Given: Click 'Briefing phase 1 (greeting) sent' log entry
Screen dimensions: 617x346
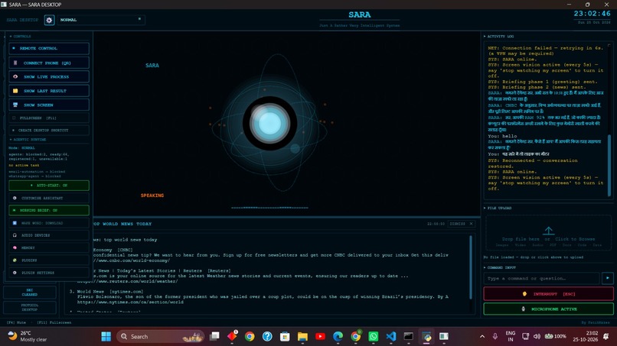Looking at the screenshot, I should [x=543, y=82].
